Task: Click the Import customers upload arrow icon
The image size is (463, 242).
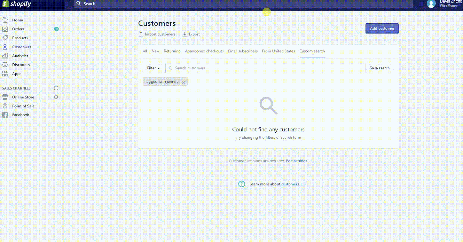Action: tap(141, 34)
